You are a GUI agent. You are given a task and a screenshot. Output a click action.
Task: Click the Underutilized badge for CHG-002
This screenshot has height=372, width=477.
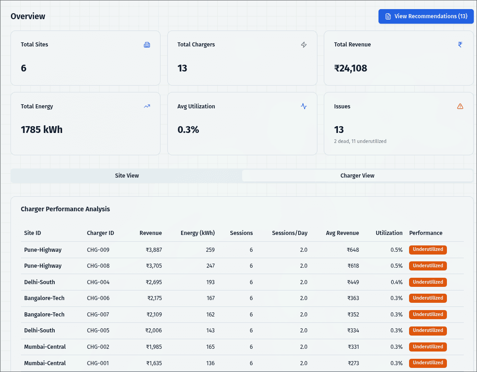pyautogui.click(x=428, y=347)
